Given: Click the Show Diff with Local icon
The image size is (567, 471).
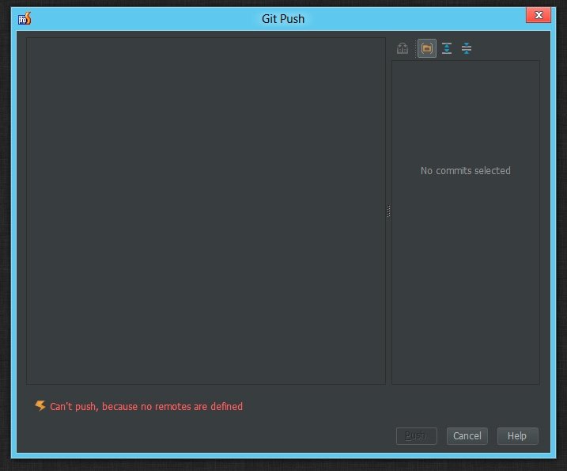Looking at the screenshot, I should tap(402, 48).
